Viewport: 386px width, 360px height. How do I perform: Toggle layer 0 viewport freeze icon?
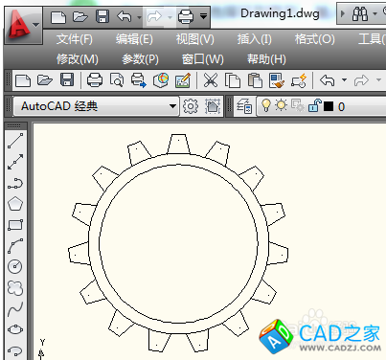(x=298, y=105)
